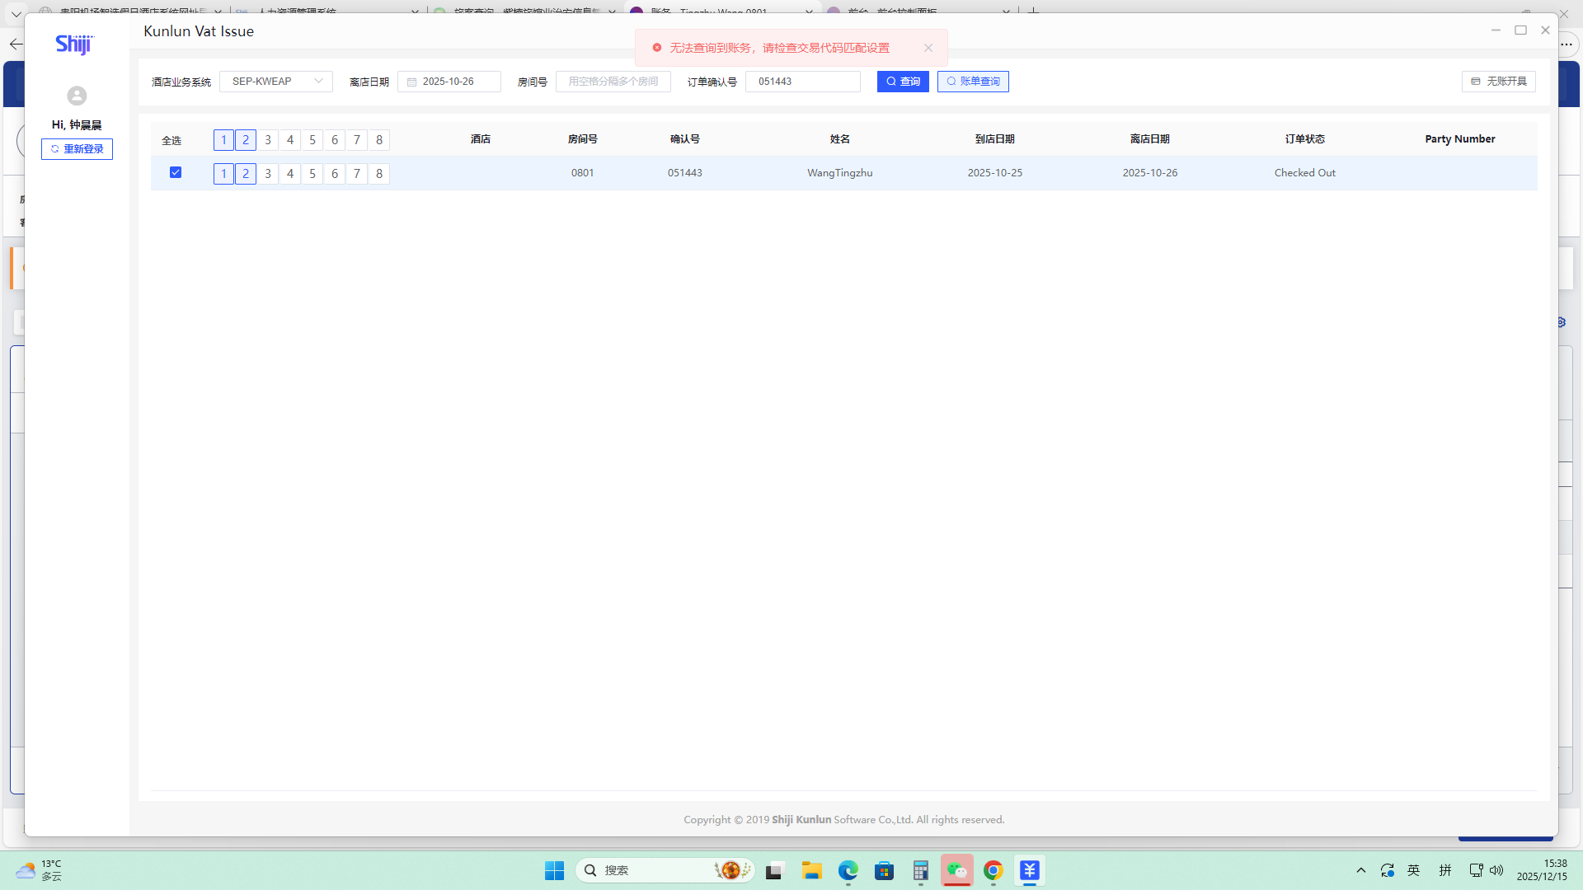
Task: Click the Party Number column header
Action: [x=1459, y=139]
